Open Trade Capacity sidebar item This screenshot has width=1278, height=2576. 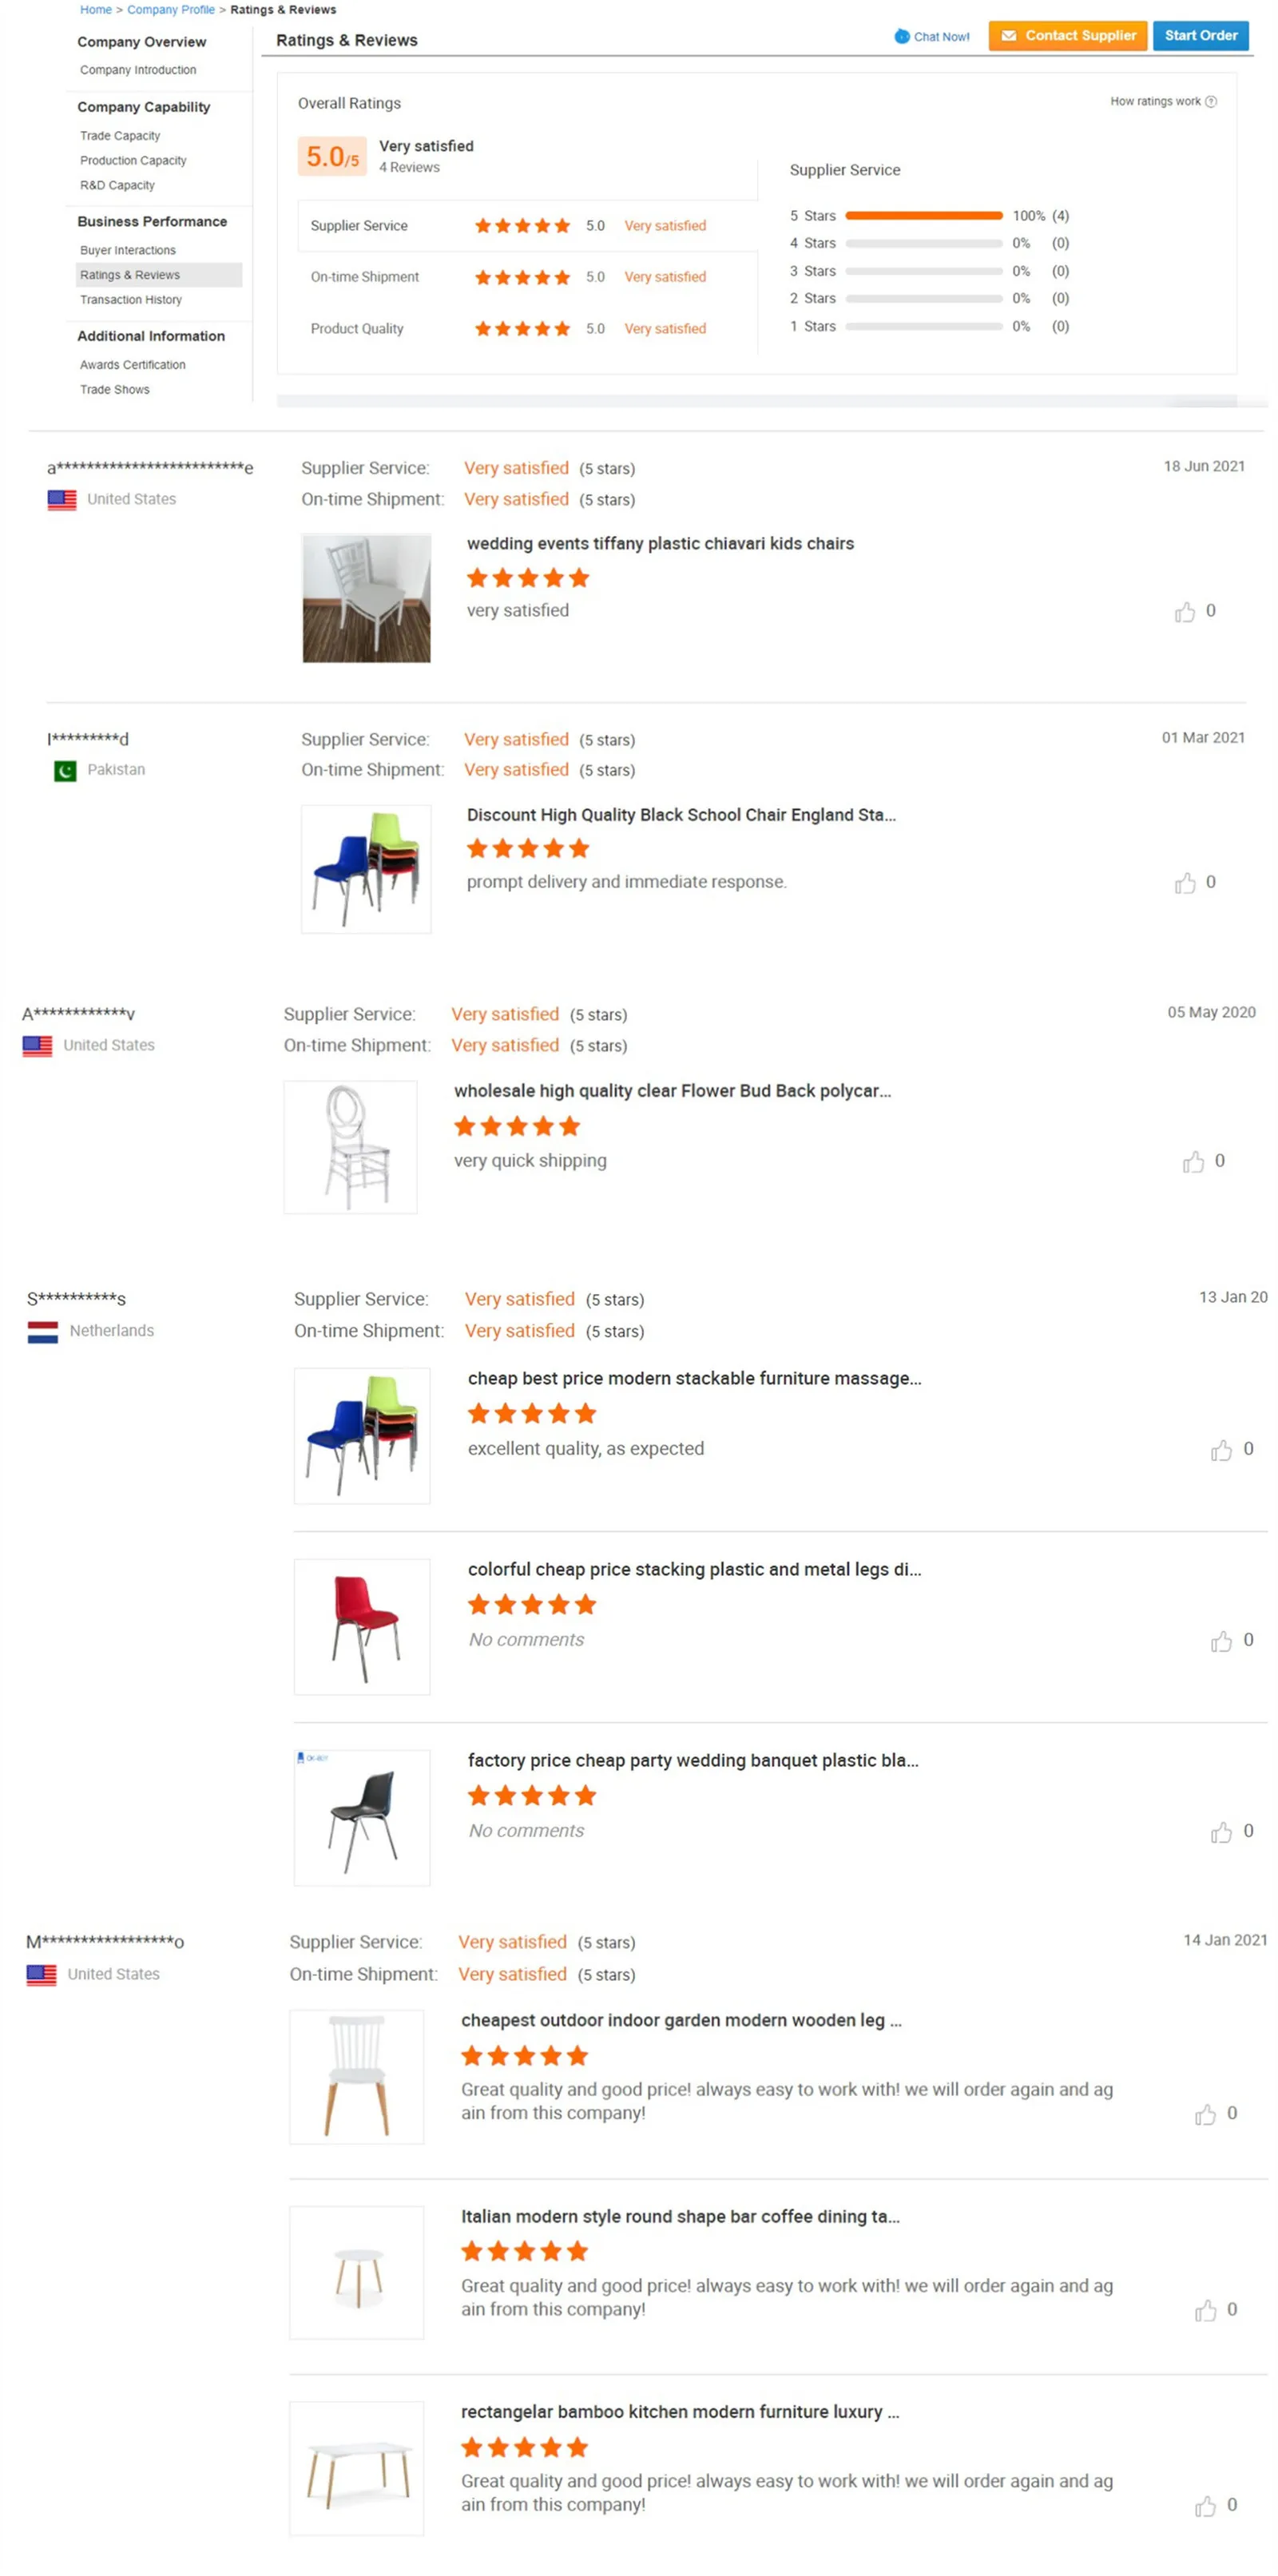pos(120,136)
